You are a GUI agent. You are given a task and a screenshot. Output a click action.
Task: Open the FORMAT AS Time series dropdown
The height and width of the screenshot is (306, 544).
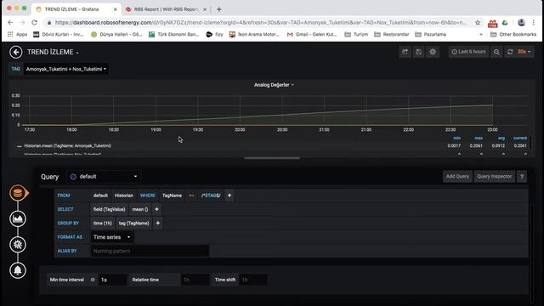click(111, 237)
